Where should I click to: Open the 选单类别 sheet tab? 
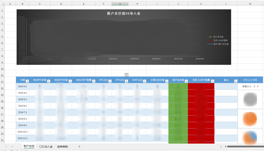[x=62, y=147]
